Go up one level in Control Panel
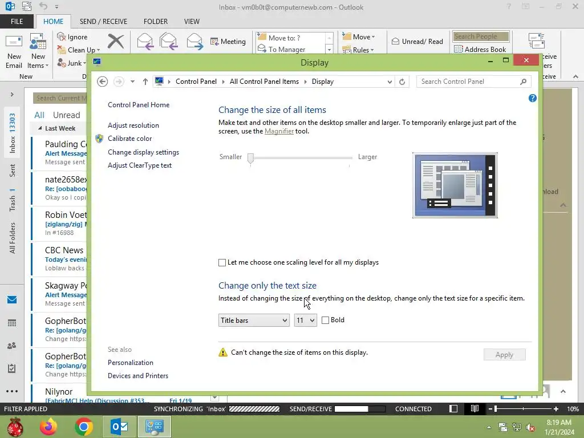Viewport: 584px width, 438px height. (145, 81)
